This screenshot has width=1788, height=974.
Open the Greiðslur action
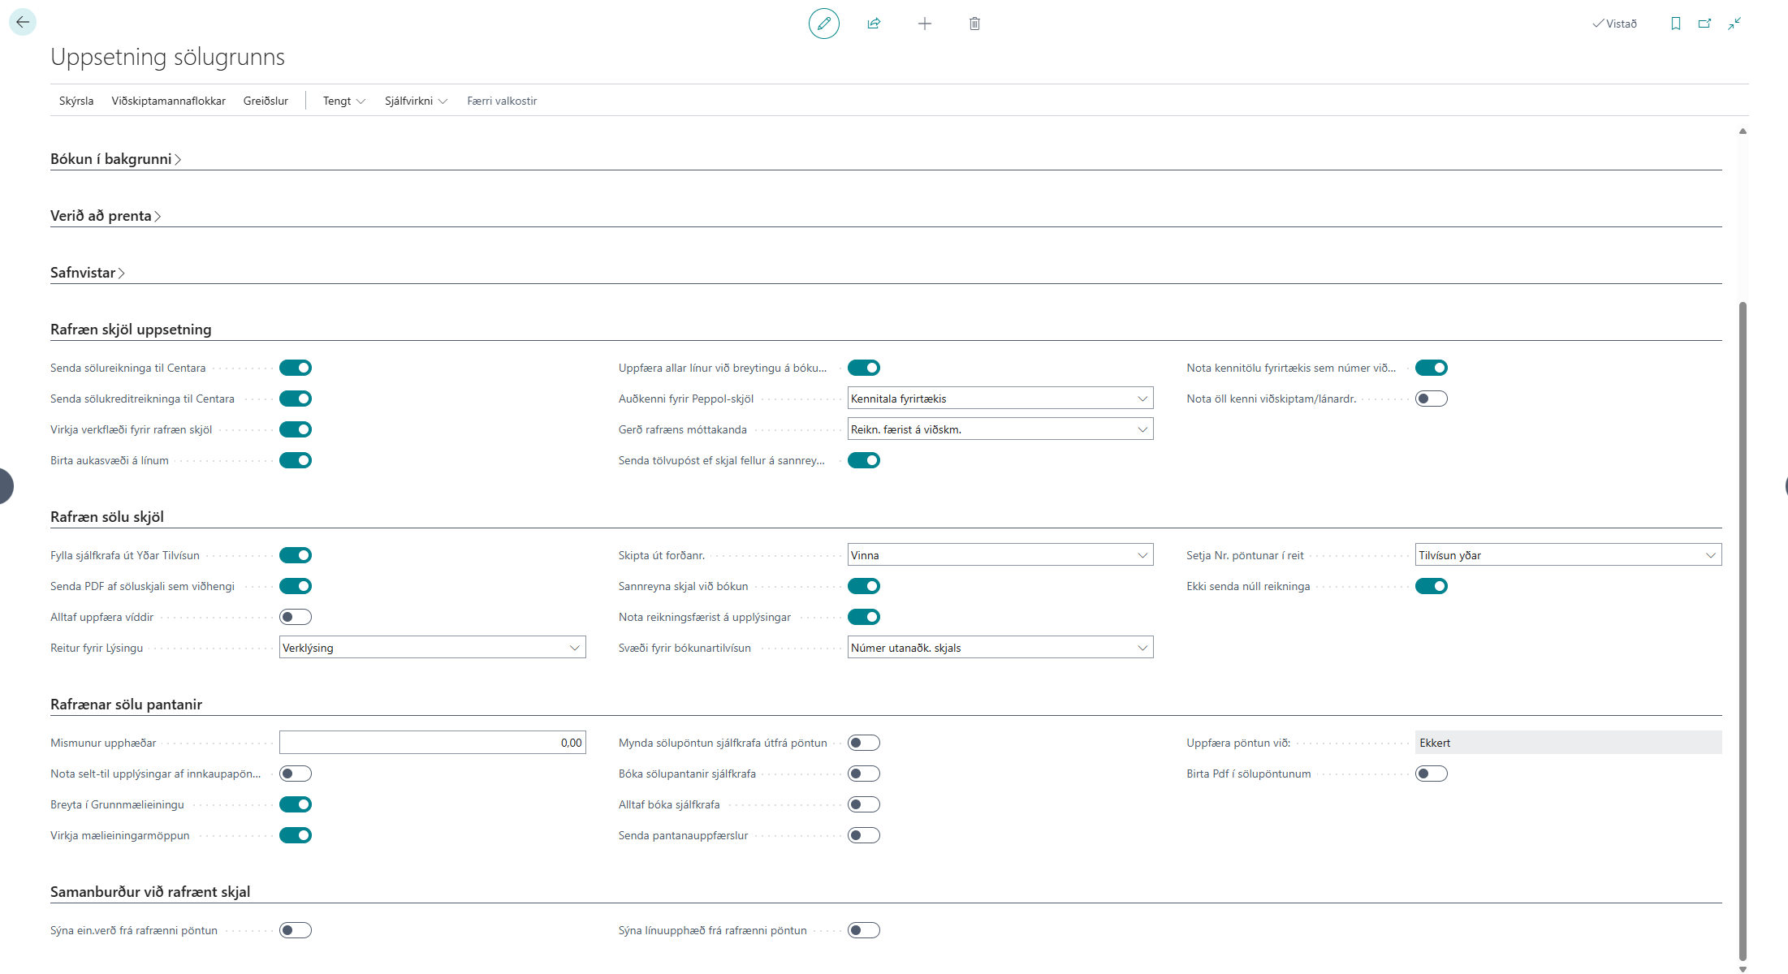point(266,101)
